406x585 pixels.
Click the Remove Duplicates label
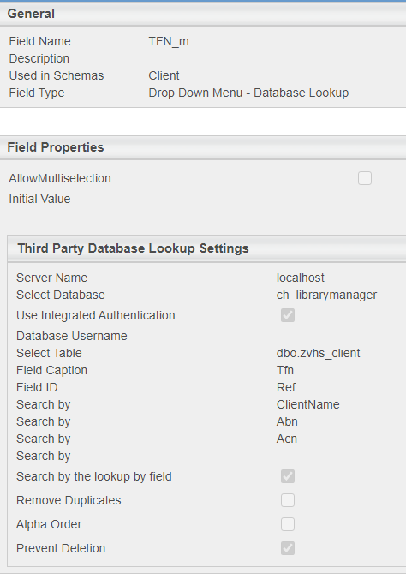point(69,500)
